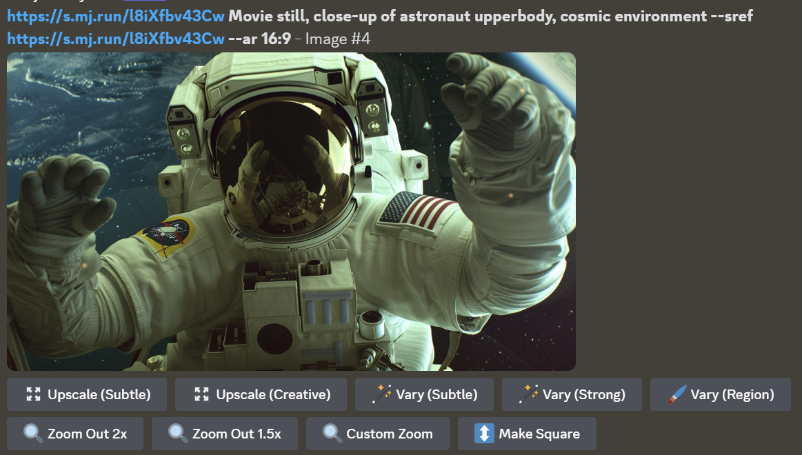Screen dimensions: 802x455
Task: Click the magic wand icon on Vary (Strong)
Action: 528,394
